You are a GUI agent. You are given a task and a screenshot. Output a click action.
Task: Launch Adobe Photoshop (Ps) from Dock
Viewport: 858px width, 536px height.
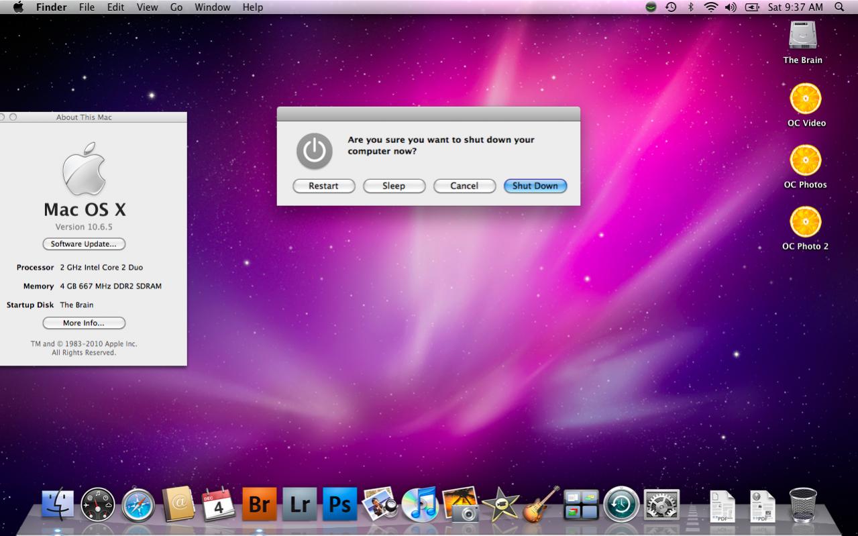tap(339, 504)
